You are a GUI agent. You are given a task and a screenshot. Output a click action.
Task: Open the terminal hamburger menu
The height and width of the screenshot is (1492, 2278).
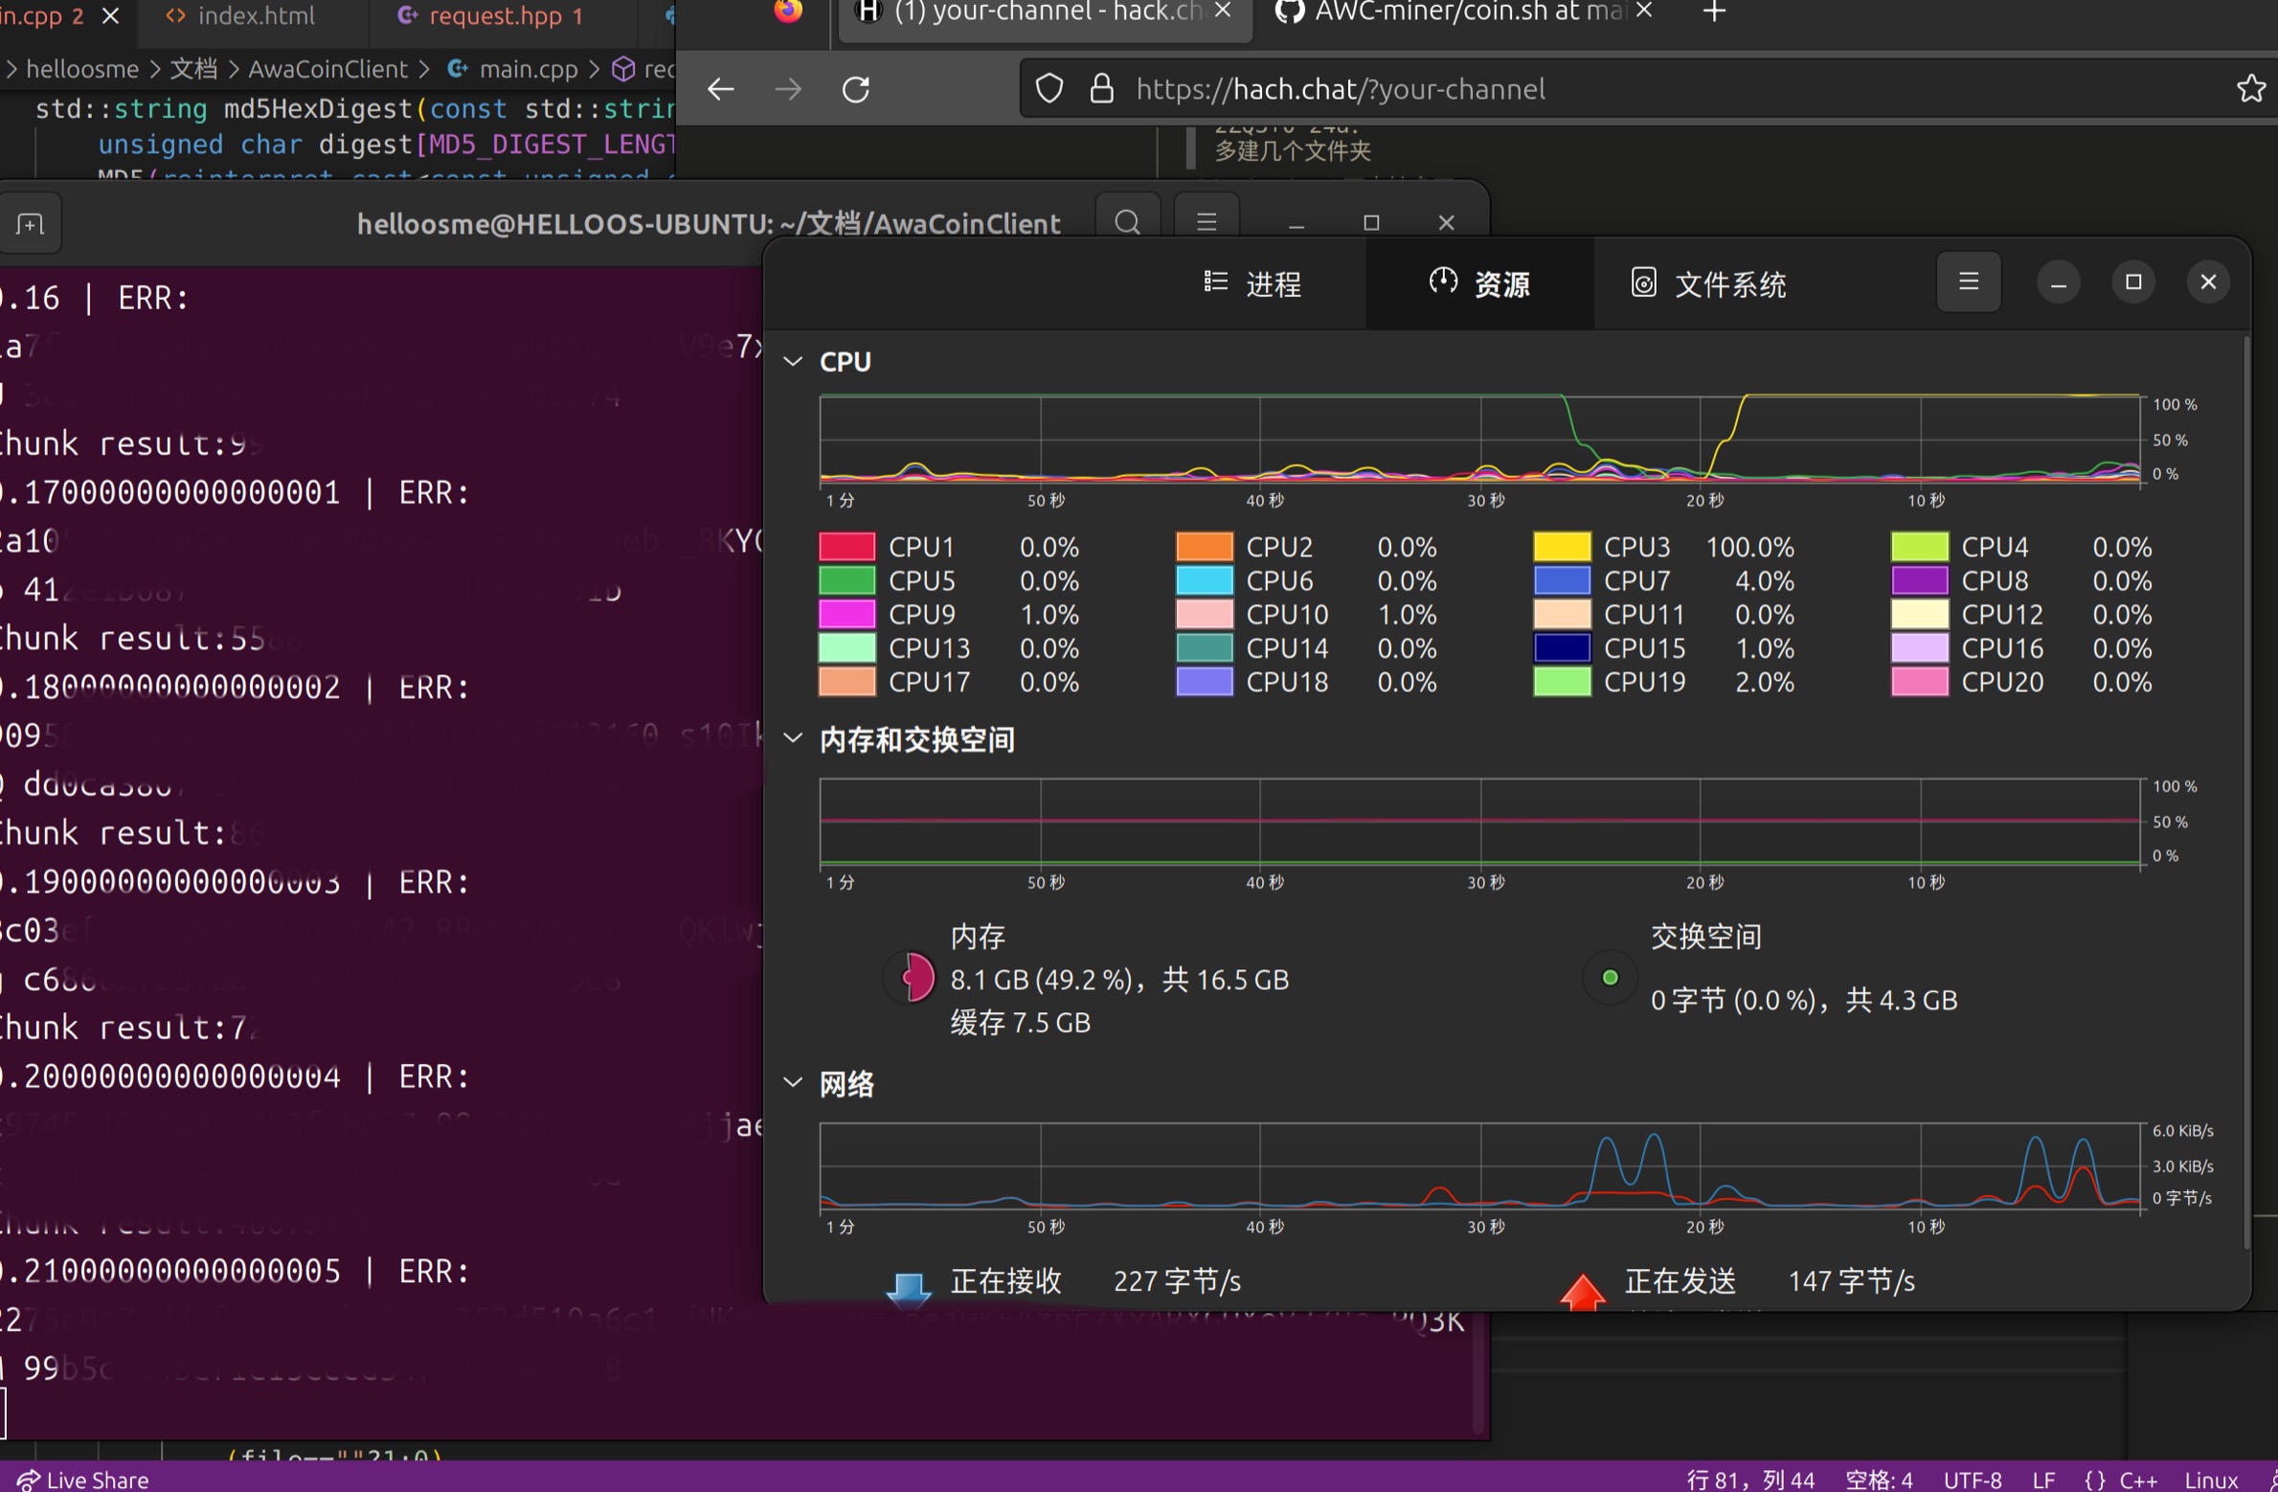pos(1207,223)
